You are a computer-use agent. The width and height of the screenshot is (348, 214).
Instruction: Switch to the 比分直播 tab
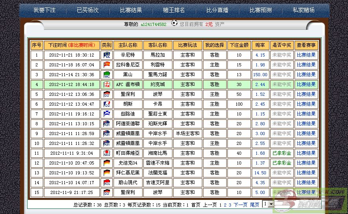[217, 10]
